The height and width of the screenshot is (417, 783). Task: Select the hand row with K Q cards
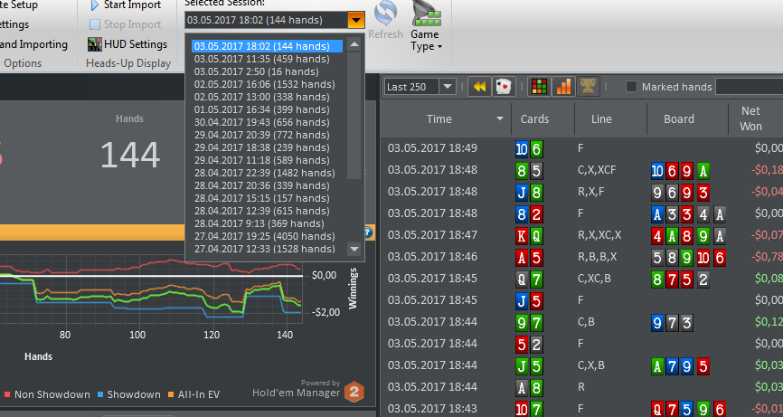tap(579, 234)
